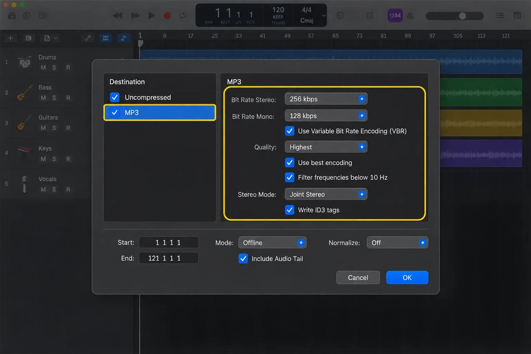Open the Quick Help icon in the toolbar

point(27,16)
